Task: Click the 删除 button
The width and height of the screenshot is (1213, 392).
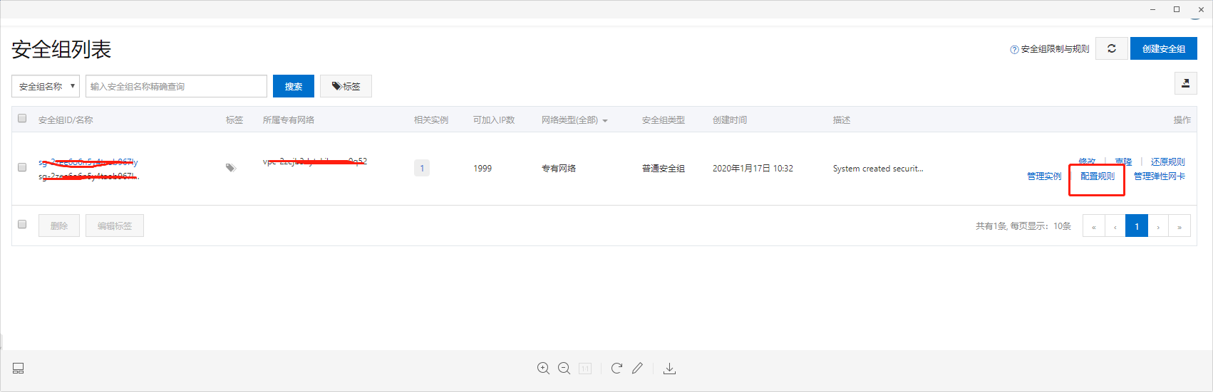Action: (x=59, y=226)
